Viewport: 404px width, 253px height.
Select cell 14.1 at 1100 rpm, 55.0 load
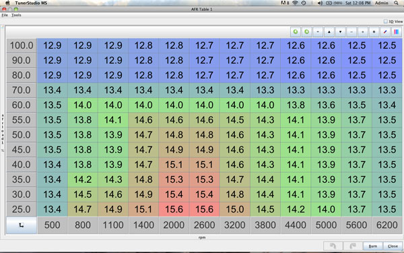(113, 120)
